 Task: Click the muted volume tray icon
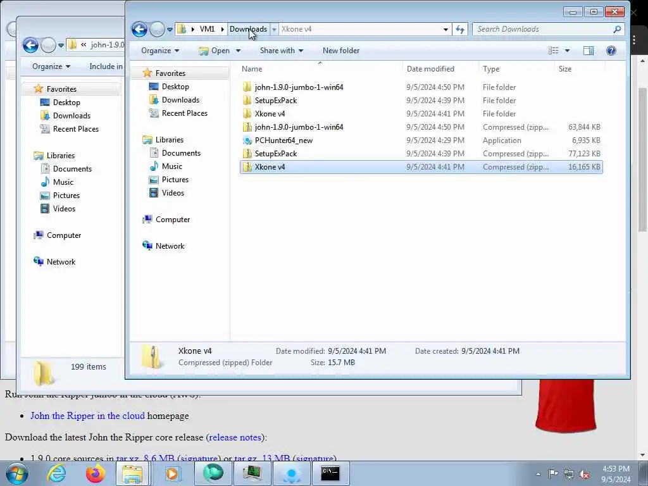coord(584,474)
